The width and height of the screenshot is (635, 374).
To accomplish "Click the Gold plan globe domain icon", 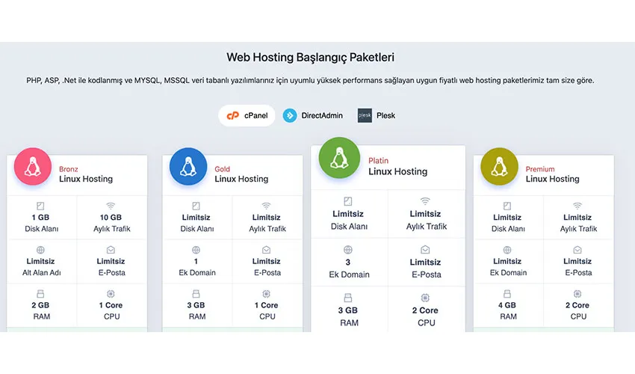I will click(x=196, y=250).
